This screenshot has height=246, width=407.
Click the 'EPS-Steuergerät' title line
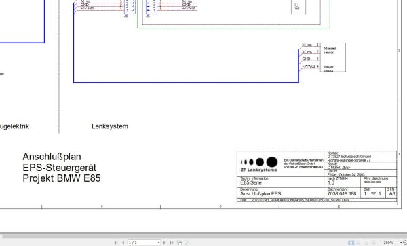pos(60,168)
